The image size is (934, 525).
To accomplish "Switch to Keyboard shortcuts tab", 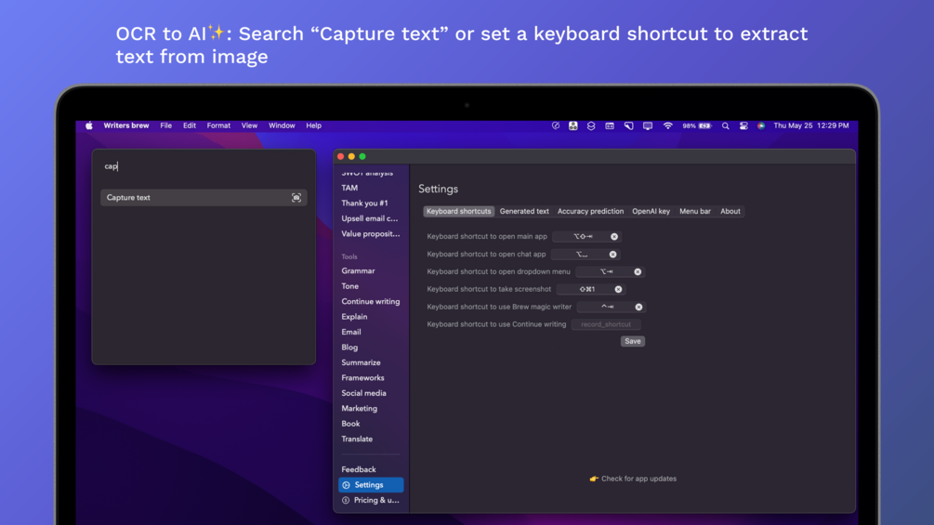I will 459,211.
